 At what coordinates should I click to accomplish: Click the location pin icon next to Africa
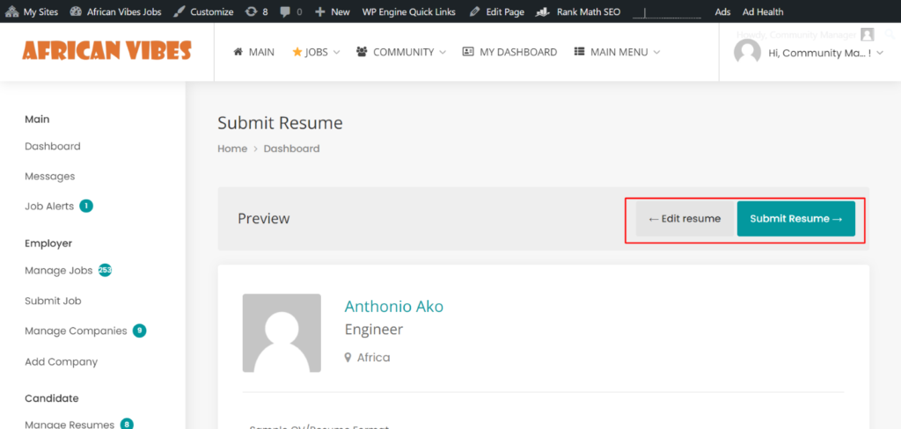click(x=348, y=357)
